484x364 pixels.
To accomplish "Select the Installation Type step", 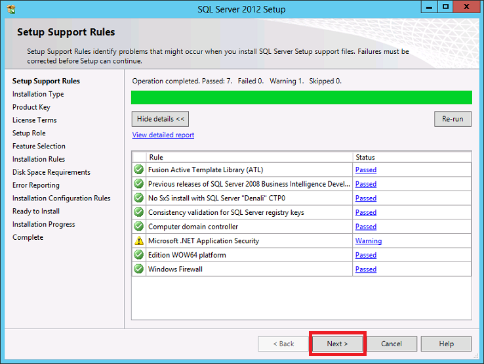I will (38, 94).
